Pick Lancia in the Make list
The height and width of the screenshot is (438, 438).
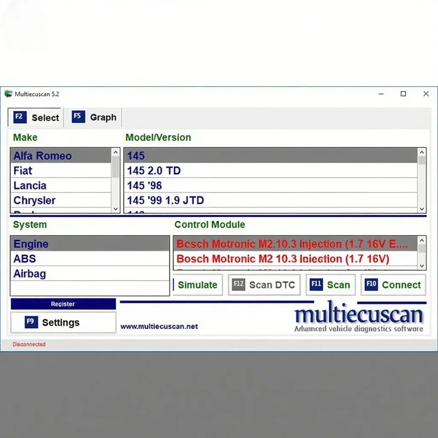(x=61, y=185)
